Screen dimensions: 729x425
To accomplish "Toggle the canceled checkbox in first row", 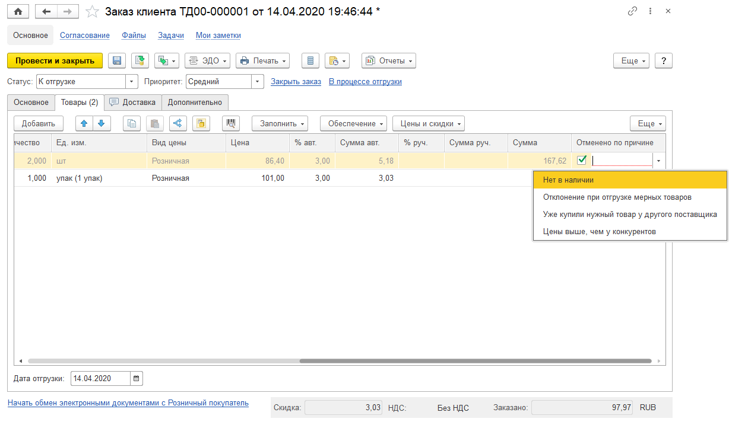I will point(582,159).
